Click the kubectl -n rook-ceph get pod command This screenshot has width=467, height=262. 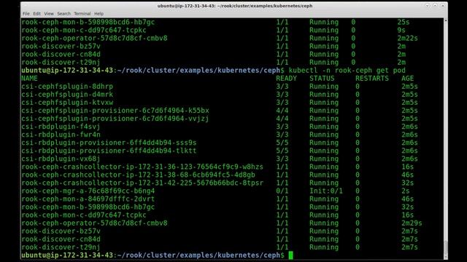pyautogui.click(x=347, y=71)
